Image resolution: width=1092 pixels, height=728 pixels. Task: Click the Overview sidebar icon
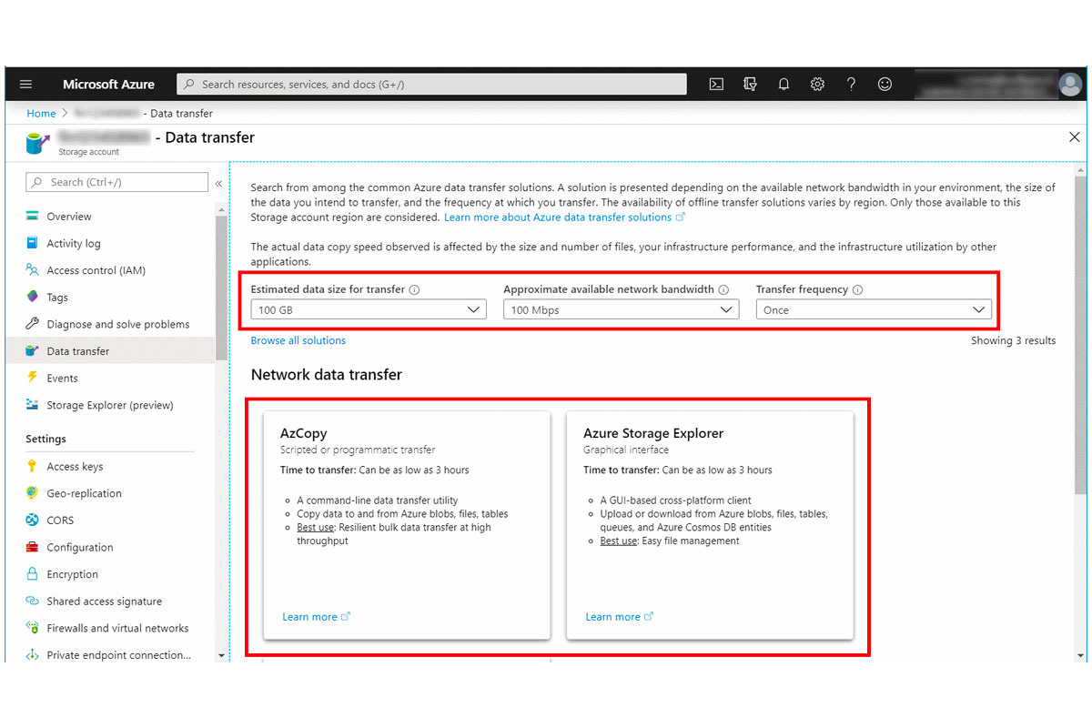tap(33, 217)
